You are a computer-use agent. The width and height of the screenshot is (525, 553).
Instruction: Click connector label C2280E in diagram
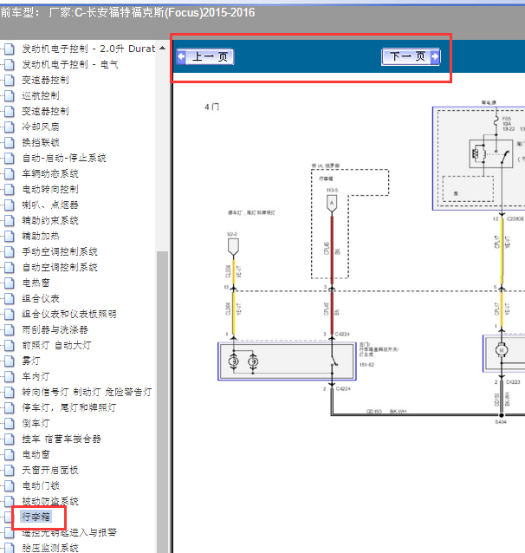pos(515,219)
